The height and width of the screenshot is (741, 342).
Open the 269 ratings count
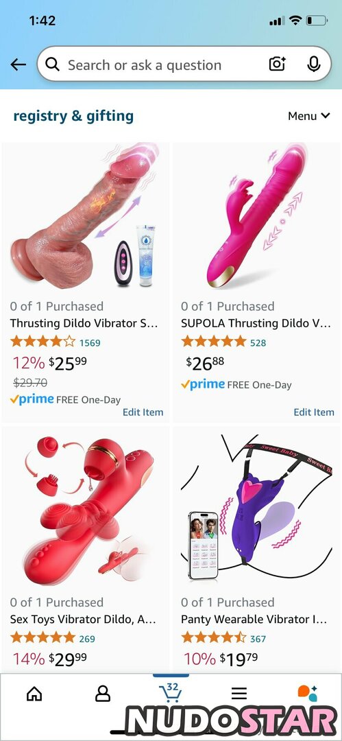(87, 639)
